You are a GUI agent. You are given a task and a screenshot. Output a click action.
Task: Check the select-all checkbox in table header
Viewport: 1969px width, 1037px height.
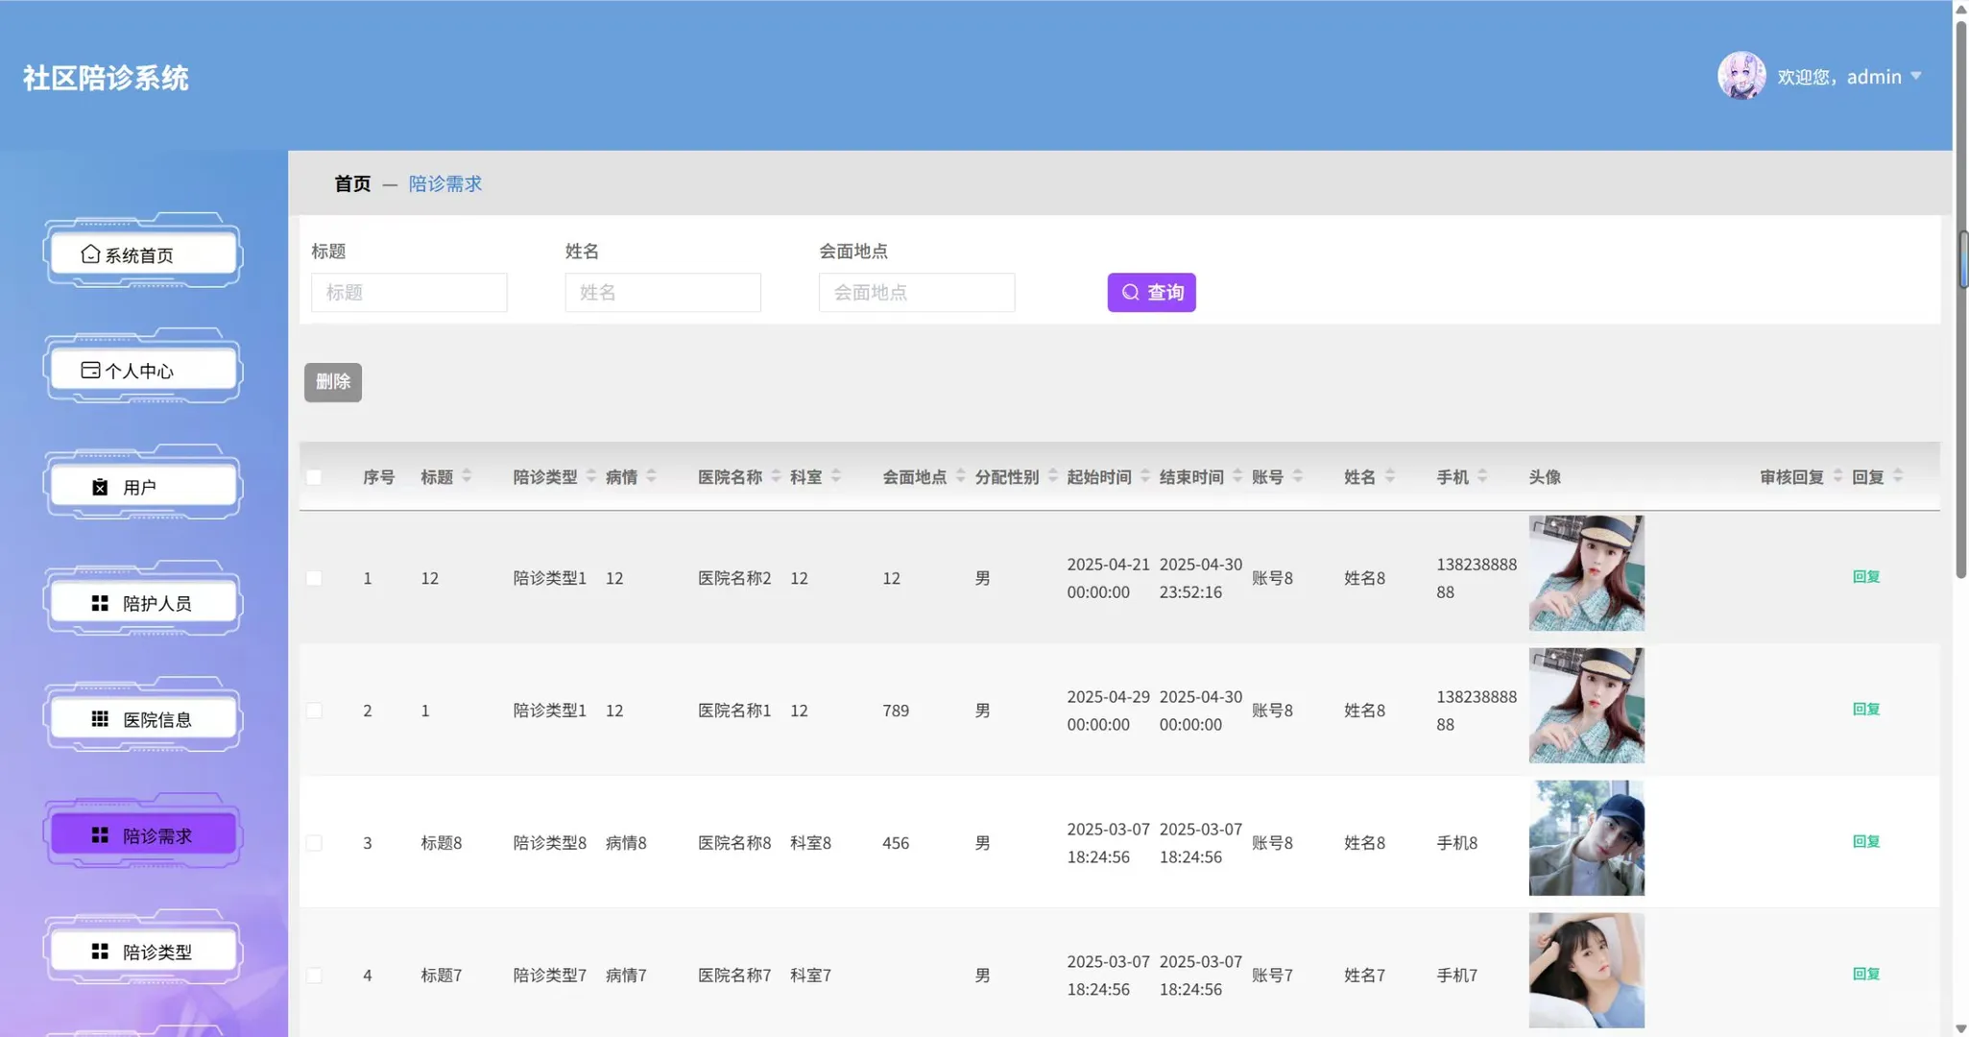314,475
